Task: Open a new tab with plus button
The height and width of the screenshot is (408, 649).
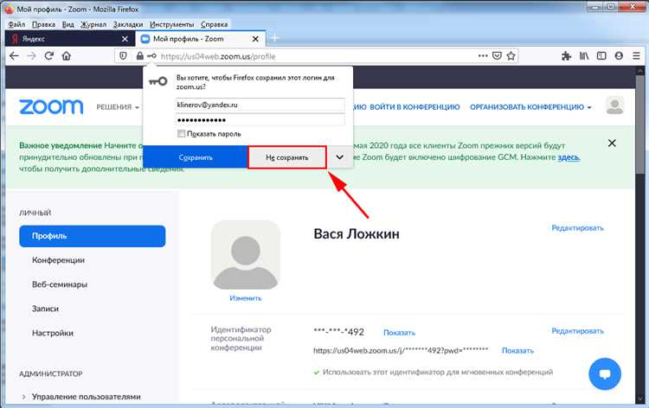Action: pos(275,38)
